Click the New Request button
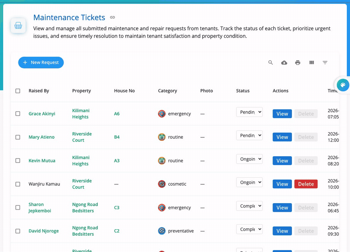This screenshot has height=252, width=350. [41, 63]
